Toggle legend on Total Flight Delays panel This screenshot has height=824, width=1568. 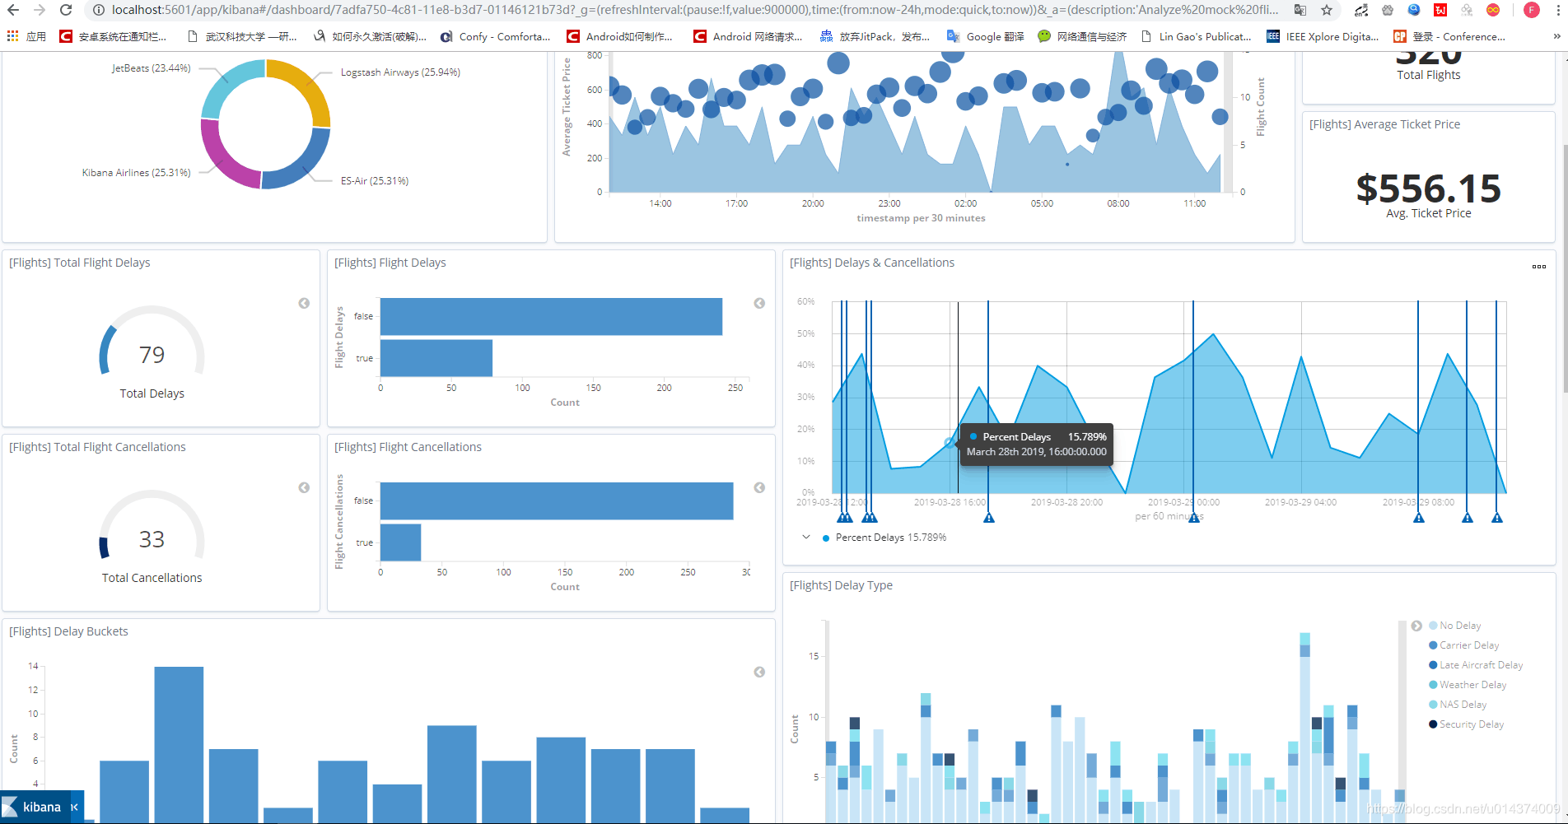[304, 303]
